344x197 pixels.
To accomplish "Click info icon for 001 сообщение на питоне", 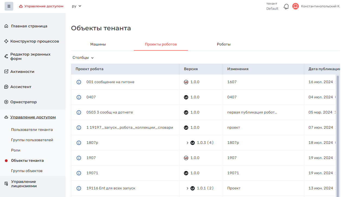I will (x=79, y=82).
